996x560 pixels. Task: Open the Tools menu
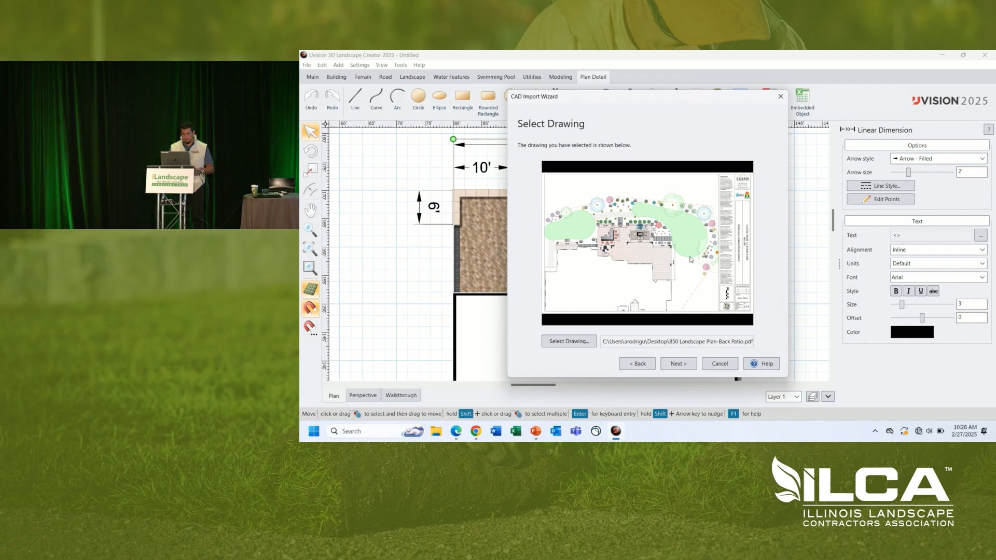click(x=400, y=65)
